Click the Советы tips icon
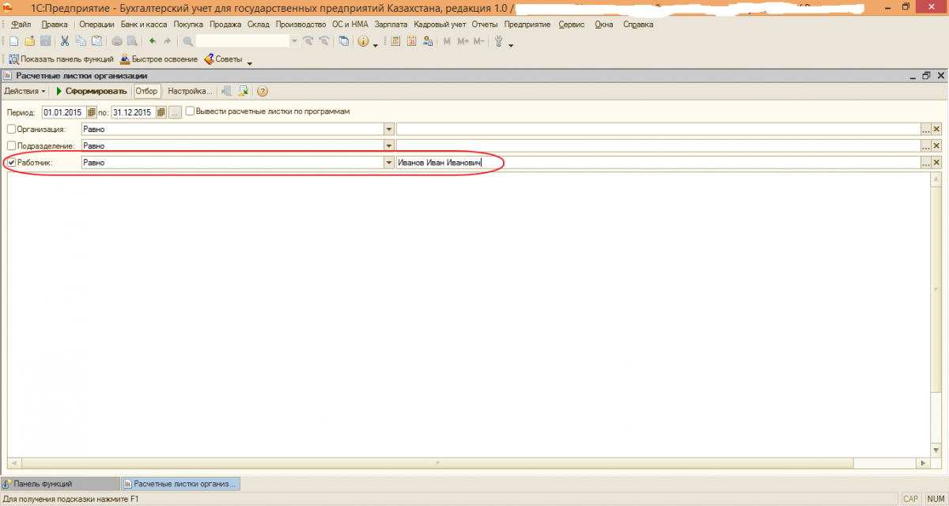The width and height of the screenshot is (949, 506). [x=210, y=59]
